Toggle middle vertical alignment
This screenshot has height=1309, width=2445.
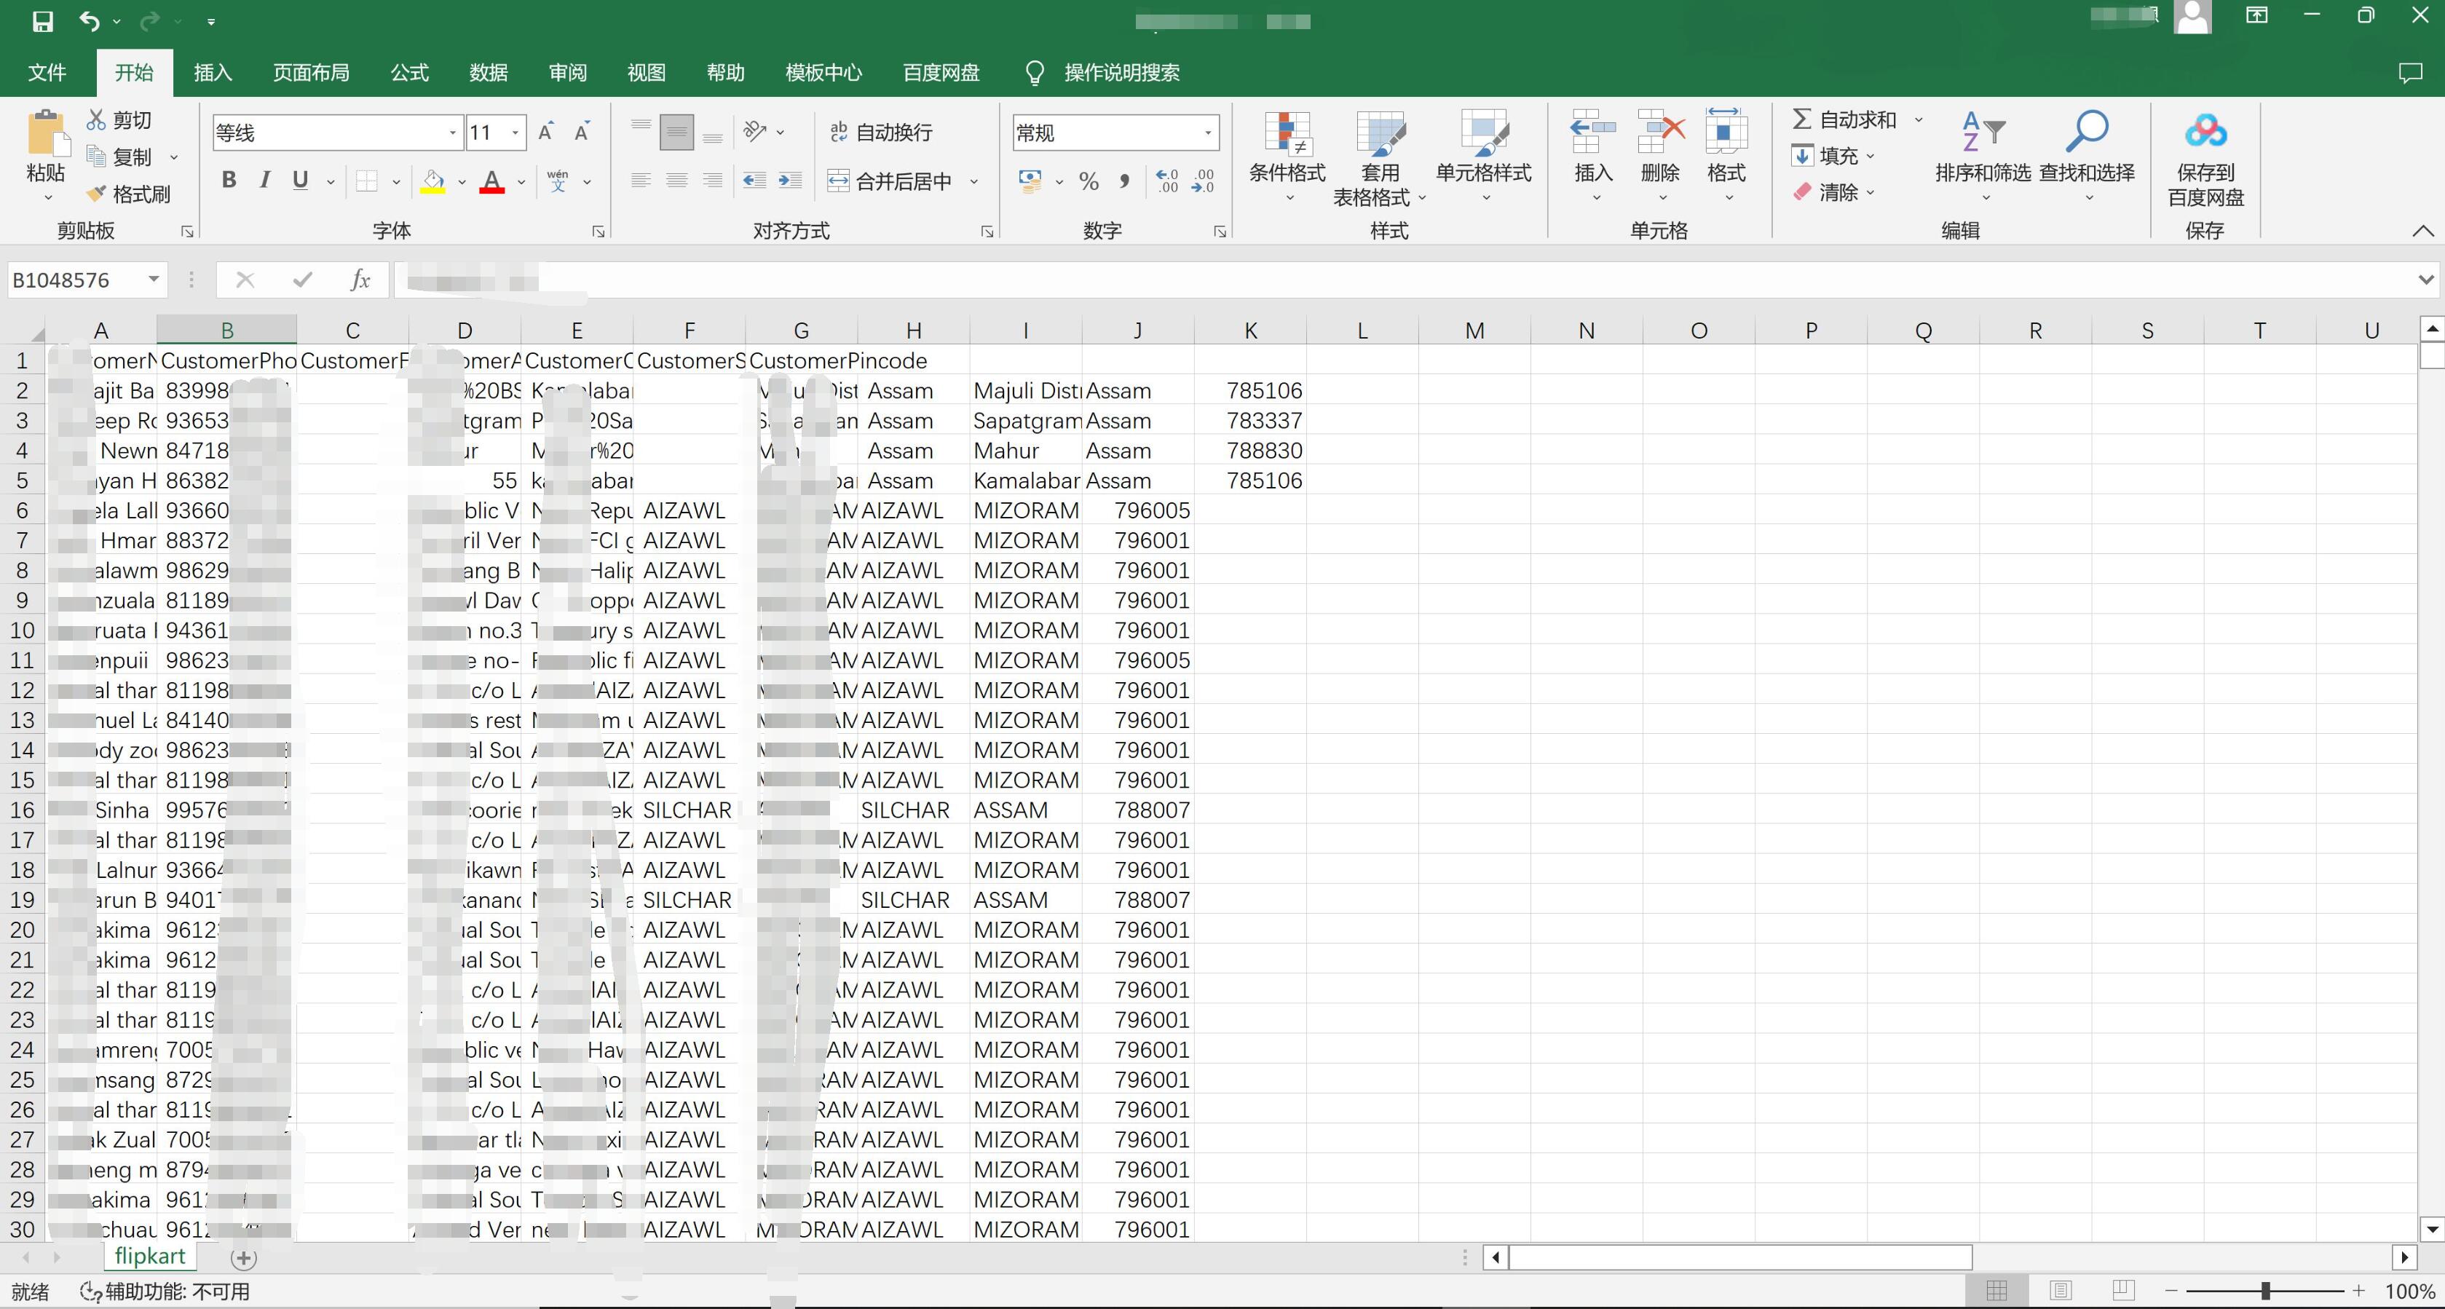(x=676, y=132)
